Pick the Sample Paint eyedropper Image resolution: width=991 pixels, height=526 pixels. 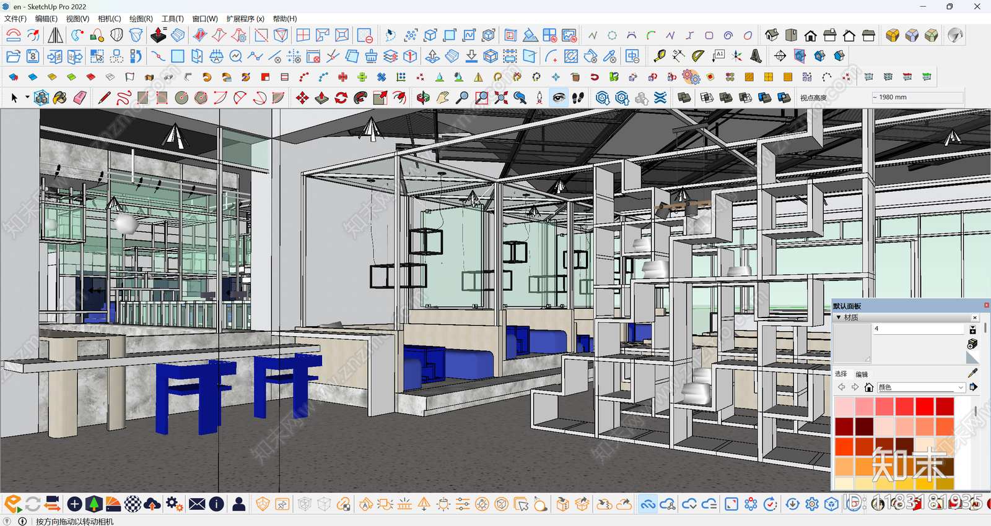(972, 373)
